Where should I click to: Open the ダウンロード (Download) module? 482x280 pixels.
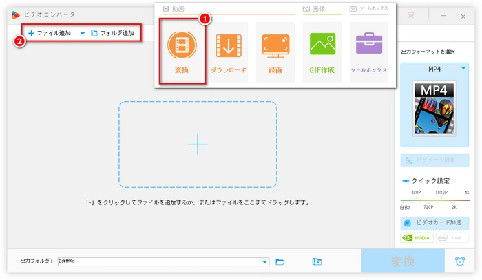click(227, 52)
